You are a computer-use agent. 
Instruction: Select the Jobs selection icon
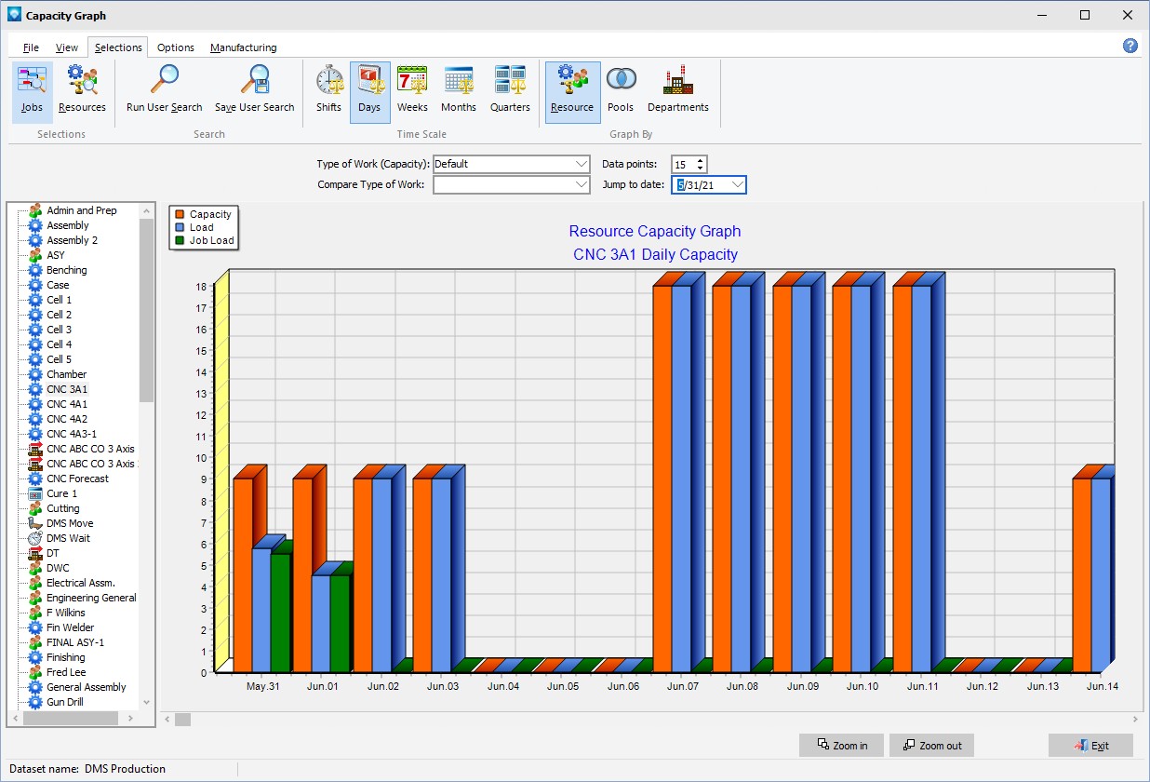point(33,91)
